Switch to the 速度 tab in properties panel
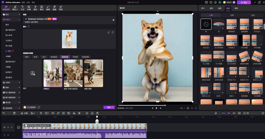 point(220,8)
